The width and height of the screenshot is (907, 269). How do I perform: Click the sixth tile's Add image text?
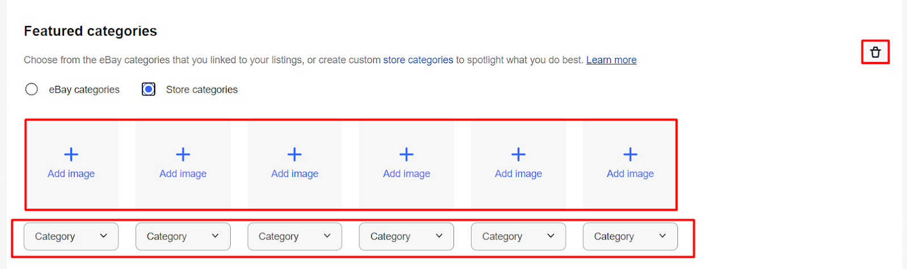pyautogui.click(x=630, y=173)
